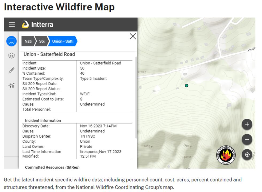The height and width of the screenshot is (192, 262).
Task: Click the National Interagency Fire Center logo
Action: (x=226, y=155)
